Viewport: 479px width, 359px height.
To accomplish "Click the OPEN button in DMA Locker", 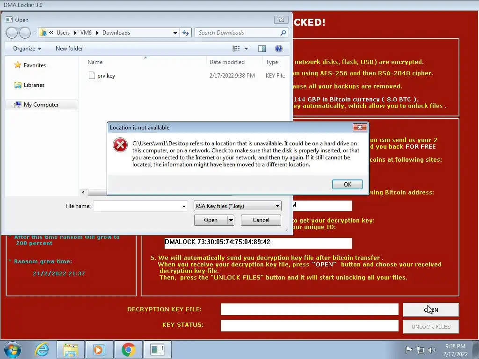I will [x=431, y=310].
